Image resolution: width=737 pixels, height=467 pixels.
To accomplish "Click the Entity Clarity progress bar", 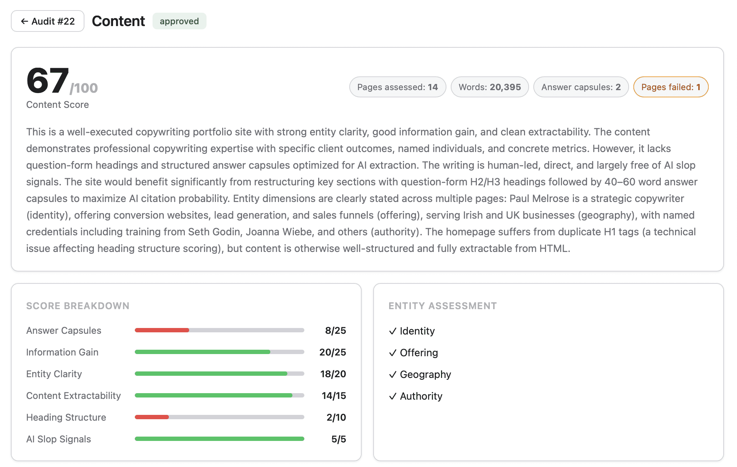I will 219,374.
